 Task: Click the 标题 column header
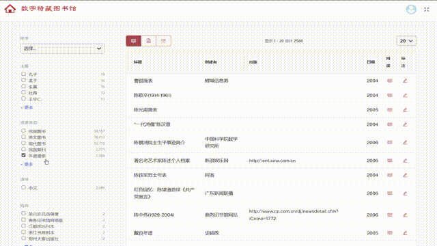(138, 62)
